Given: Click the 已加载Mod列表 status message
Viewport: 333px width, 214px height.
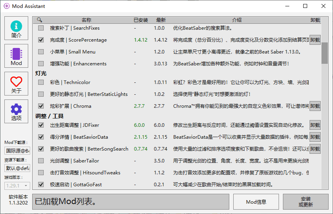Looking at the screenshot, I should [65, 201].
